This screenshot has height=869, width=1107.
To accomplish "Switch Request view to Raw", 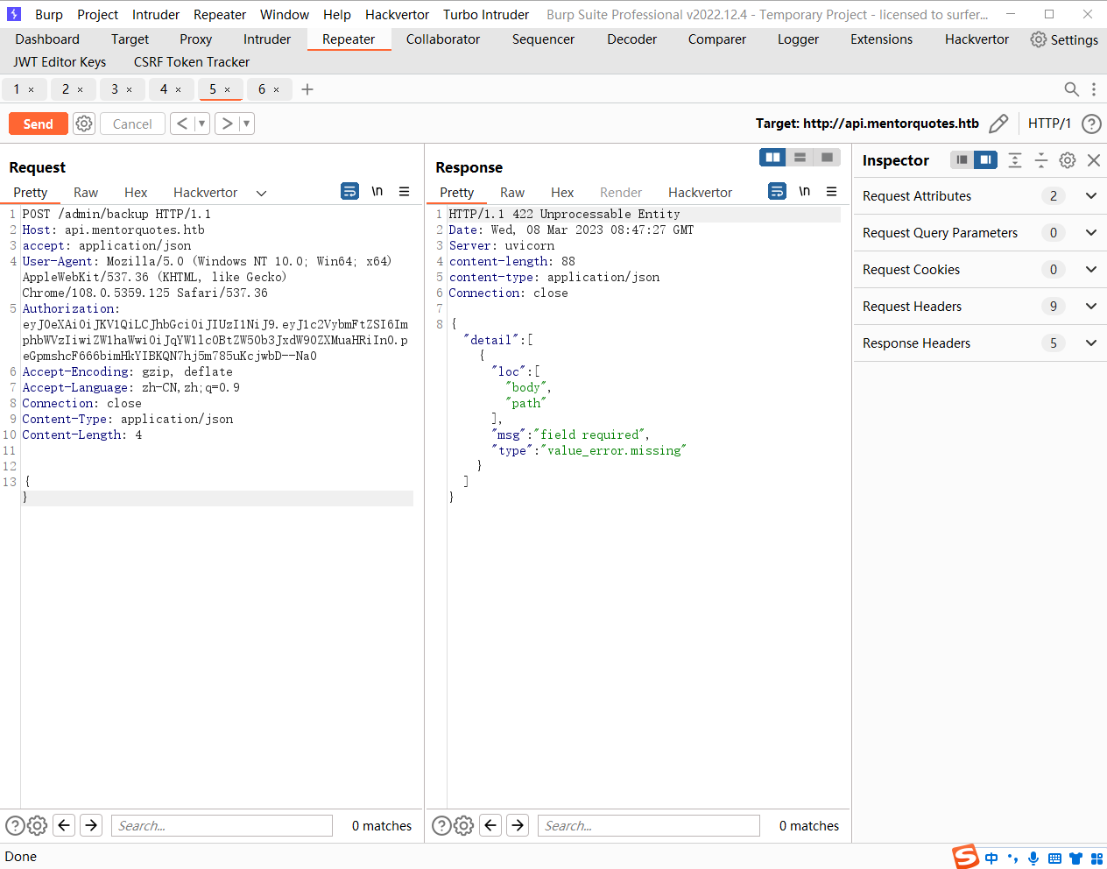I will 86,193.
